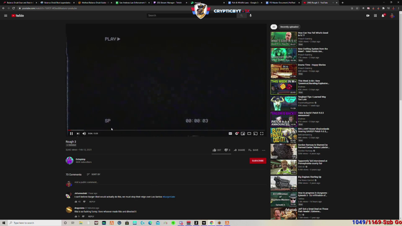Open YouTube apps grid icon
Viewport: 402px width, 226px height.
376,16
